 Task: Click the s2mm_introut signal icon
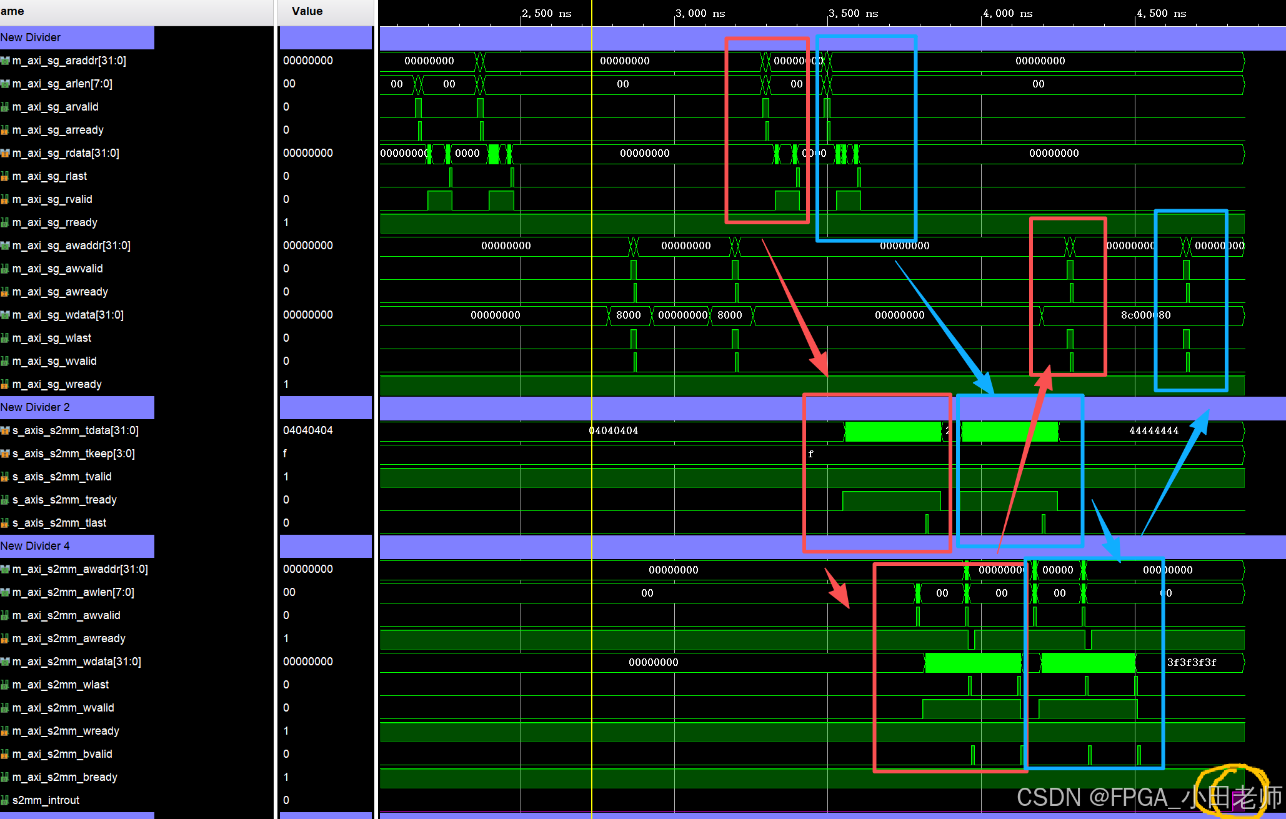(5, 800)
